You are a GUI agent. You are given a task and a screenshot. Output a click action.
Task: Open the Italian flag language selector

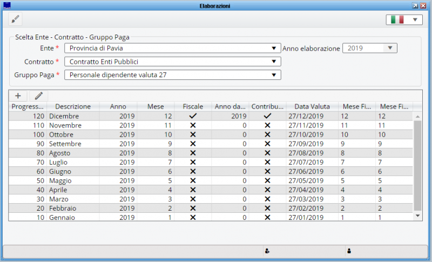click(x=404, y=19)
